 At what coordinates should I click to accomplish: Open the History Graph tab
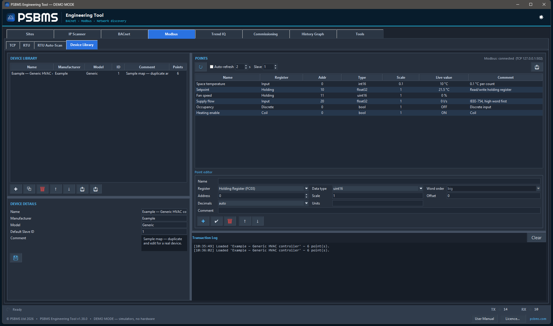(x=313, y=34)
